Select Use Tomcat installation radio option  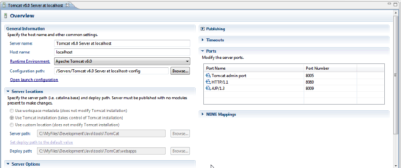[12, 118]
